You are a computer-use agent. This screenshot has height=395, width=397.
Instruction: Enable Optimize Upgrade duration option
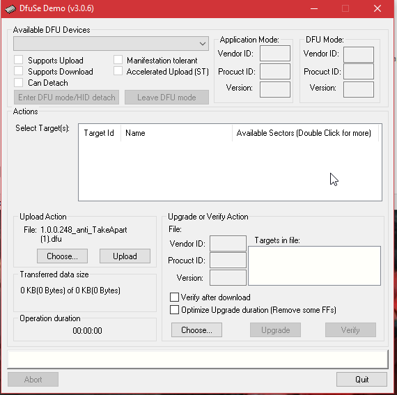pos(174,310)
